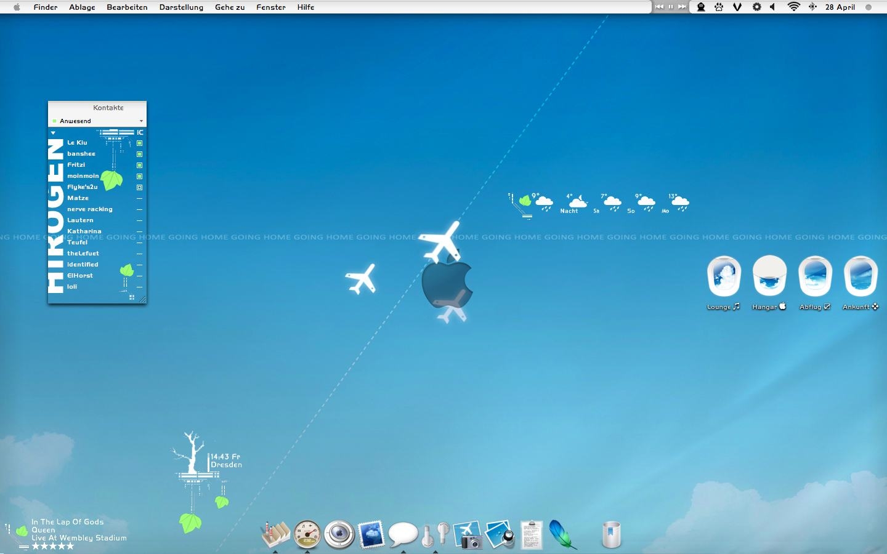Launch the airplane photo camera app
Screen dimensions: 887x554
coord(468,534)
